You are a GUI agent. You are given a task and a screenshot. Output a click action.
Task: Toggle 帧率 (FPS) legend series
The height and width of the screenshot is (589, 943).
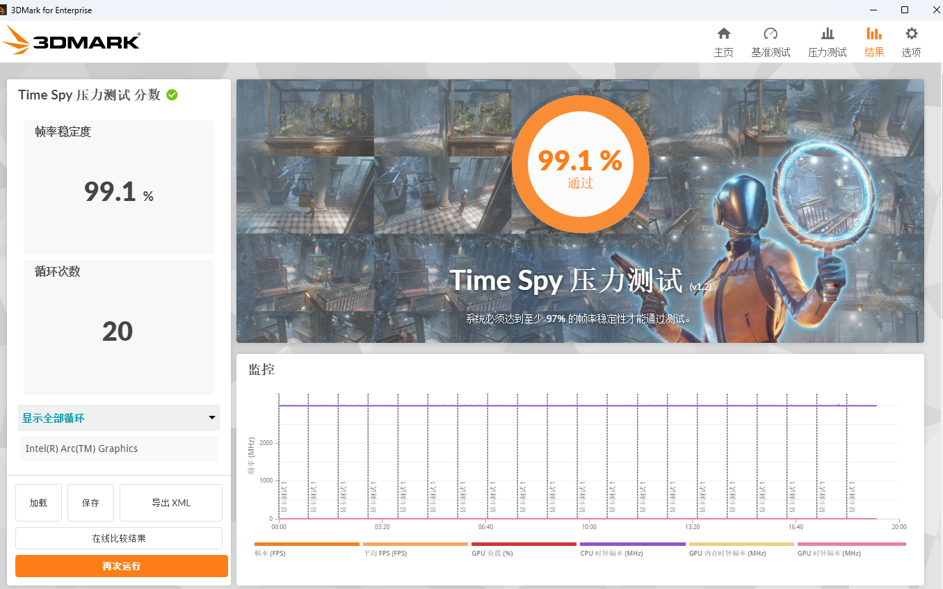(307, 549)
